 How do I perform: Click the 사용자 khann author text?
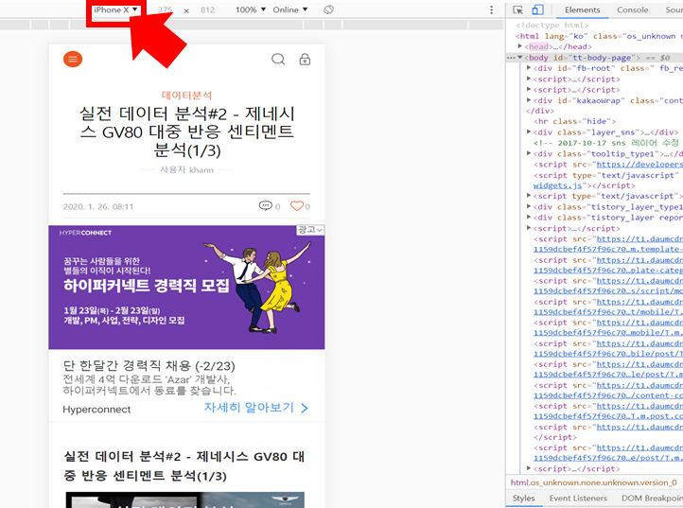187,169
